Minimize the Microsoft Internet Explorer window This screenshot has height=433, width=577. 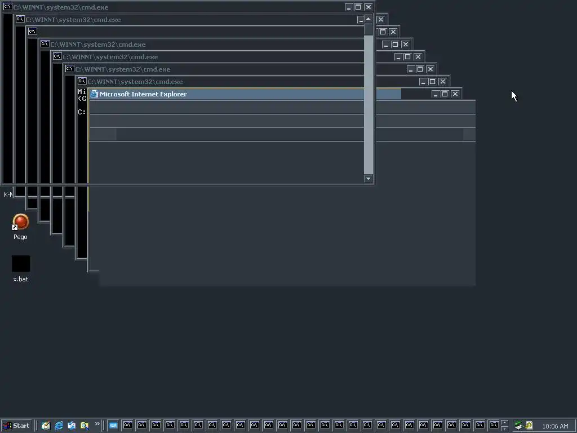coord(436,94)
